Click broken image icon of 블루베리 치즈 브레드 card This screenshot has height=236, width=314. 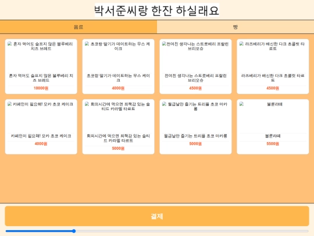(x=10, y=44)
